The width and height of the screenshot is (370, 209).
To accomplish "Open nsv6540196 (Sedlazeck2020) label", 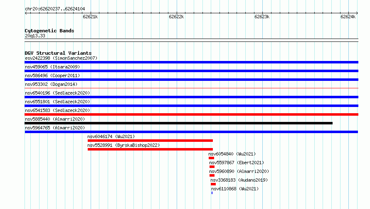I will coord(57,93).
